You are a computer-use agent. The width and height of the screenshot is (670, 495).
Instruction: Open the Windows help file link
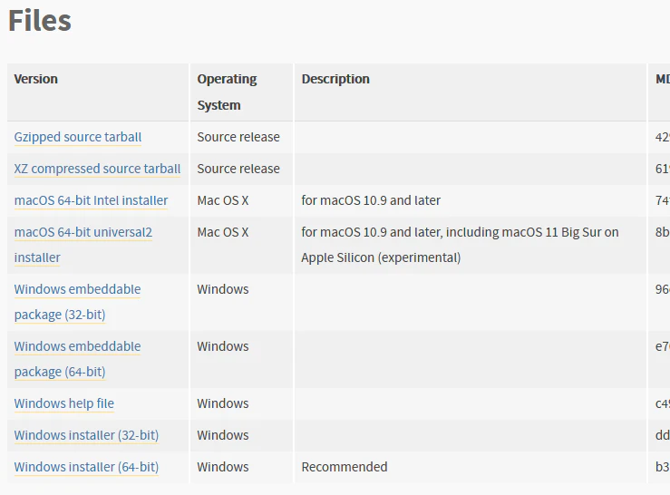point(64,403)
